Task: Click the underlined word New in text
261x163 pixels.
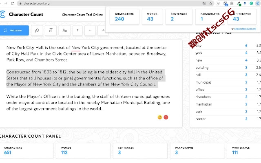Action: pos(76,48)
